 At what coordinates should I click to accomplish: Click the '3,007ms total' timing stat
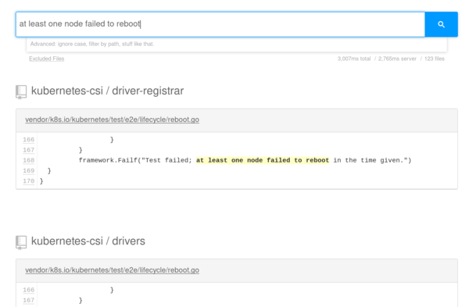[354, 59]
